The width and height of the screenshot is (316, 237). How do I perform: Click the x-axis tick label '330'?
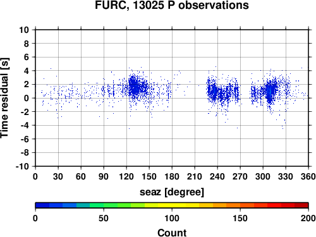286,176
